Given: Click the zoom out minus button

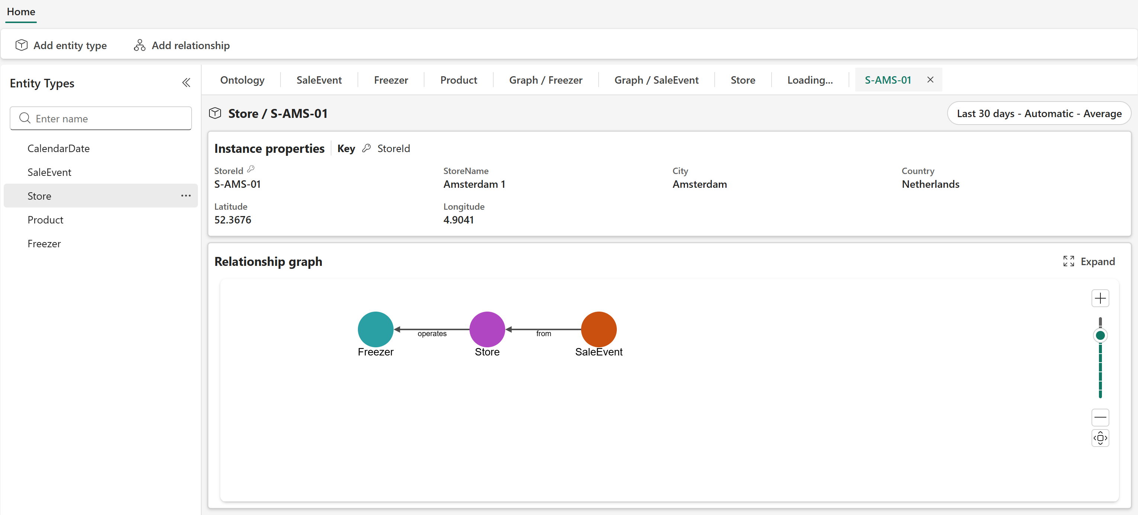Looking at the screenshot, I should click(1100, 417).
